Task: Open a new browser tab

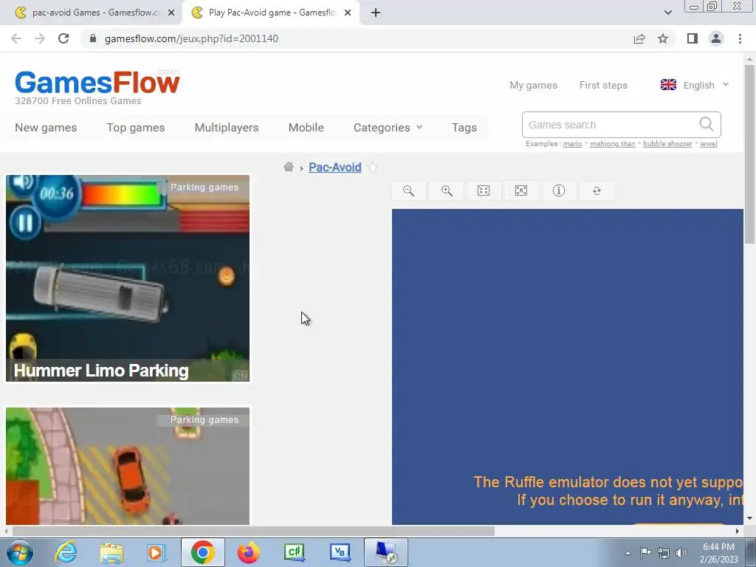Action: (376, 13)
